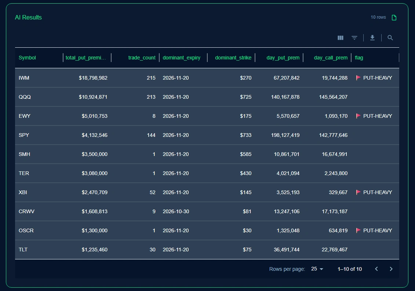Click the $10,924,871 premium value
415x291 pixels.
pyautogui.click(x=93, y=97)
